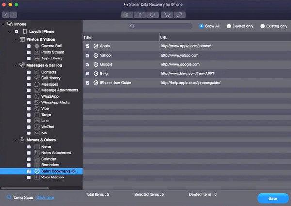Image resolution: width=291 pixels, height=206 pixels.
Task: Check the Voice Memos checkbox
Action: [x=29, y=177]
